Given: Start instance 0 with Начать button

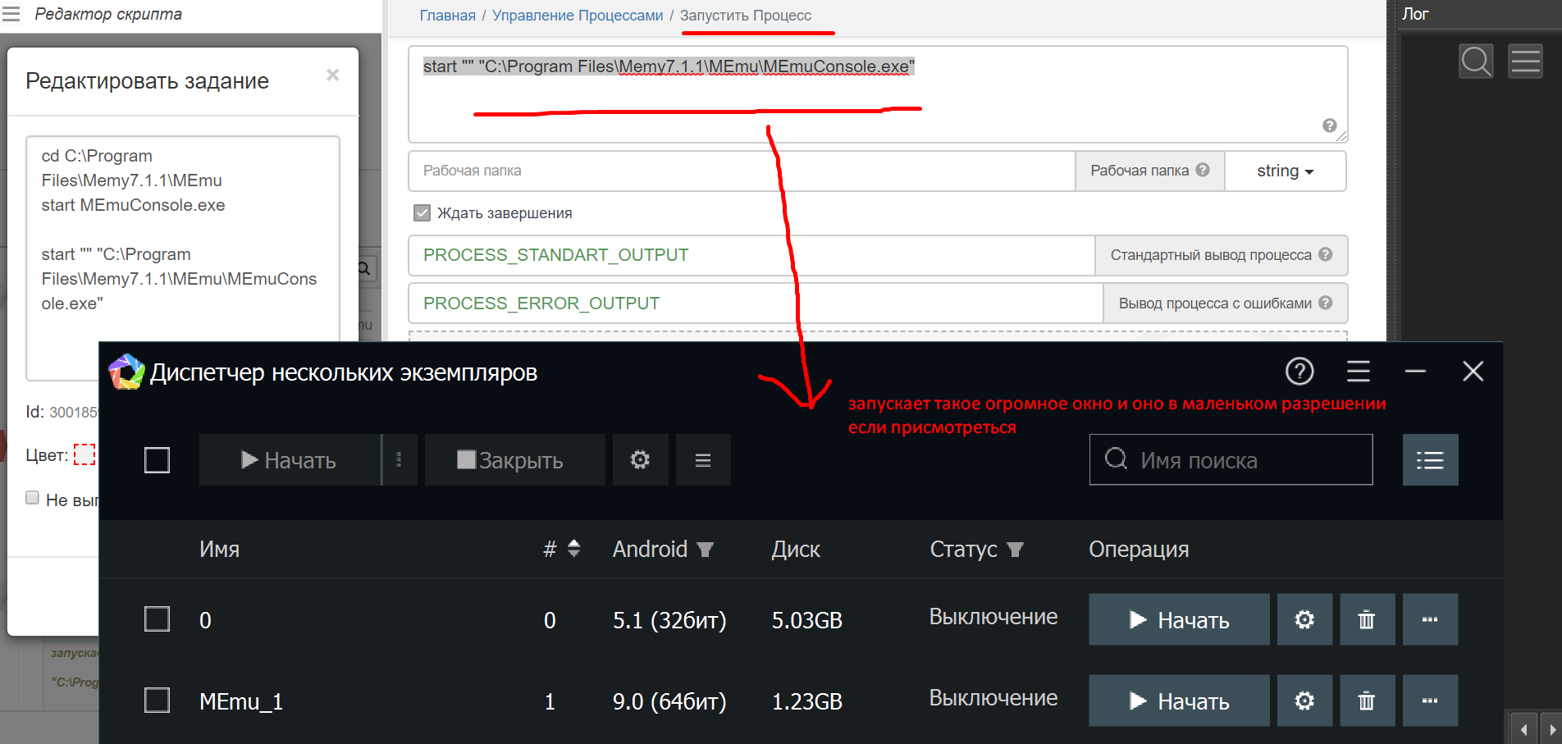Looking at the screenshot, I should pos(1178,619).
